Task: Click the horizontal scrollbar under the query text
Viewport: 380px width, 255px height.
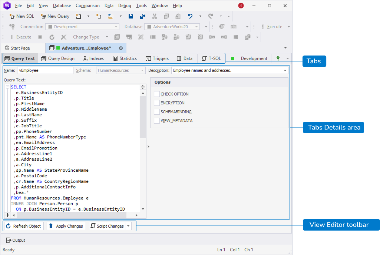Action: click(75, 215)
